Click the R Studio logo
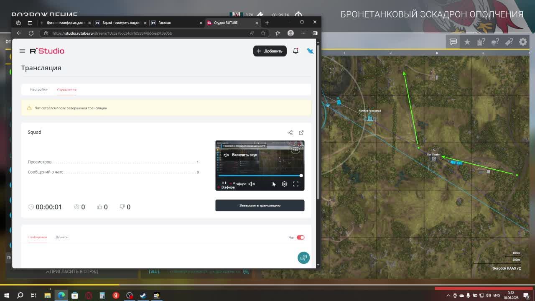Viewport: 535px width, 301px height. pos(47,51)
